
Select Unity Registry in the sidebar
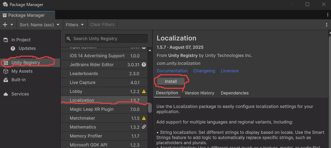[30, 62]
